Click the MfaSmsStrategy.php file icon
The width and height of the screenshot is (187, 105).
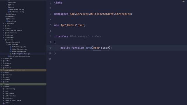11,51
